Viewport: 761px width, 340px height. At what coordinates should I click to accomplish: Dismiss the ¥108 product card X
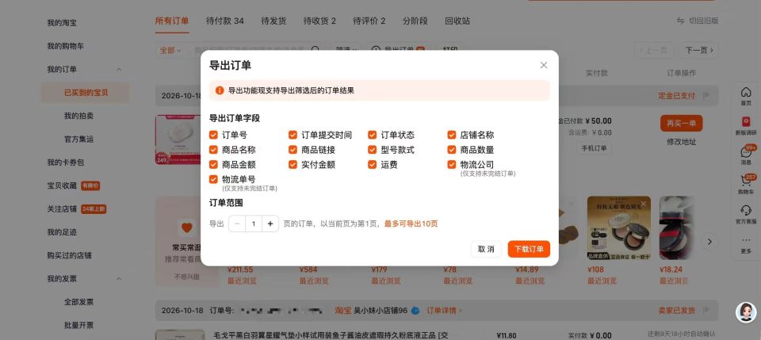tap(643, 204)
